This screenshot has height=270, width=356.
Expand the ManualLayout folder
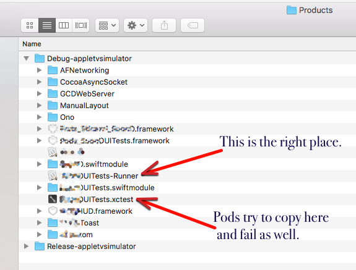[39, 105]
